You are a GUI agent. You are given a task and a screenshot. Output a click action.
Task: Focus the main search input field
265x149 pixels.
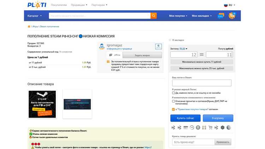click(100, 16)
